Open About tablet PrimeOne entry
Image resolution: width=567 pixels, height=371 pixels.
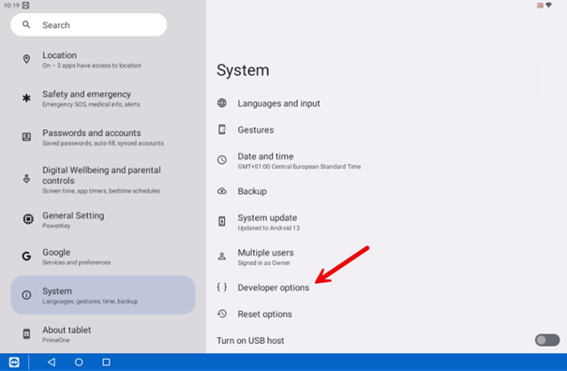pyautogui.click(x=103, y=334)
